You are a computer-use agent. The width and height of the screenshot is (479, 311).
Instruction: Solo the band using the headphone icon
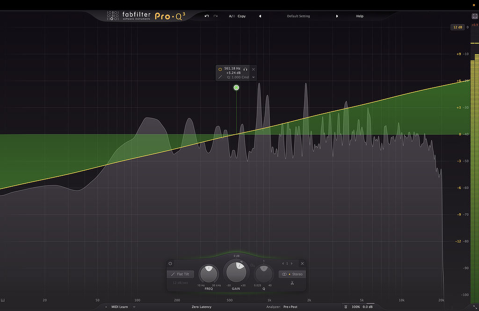click(245, 68)
